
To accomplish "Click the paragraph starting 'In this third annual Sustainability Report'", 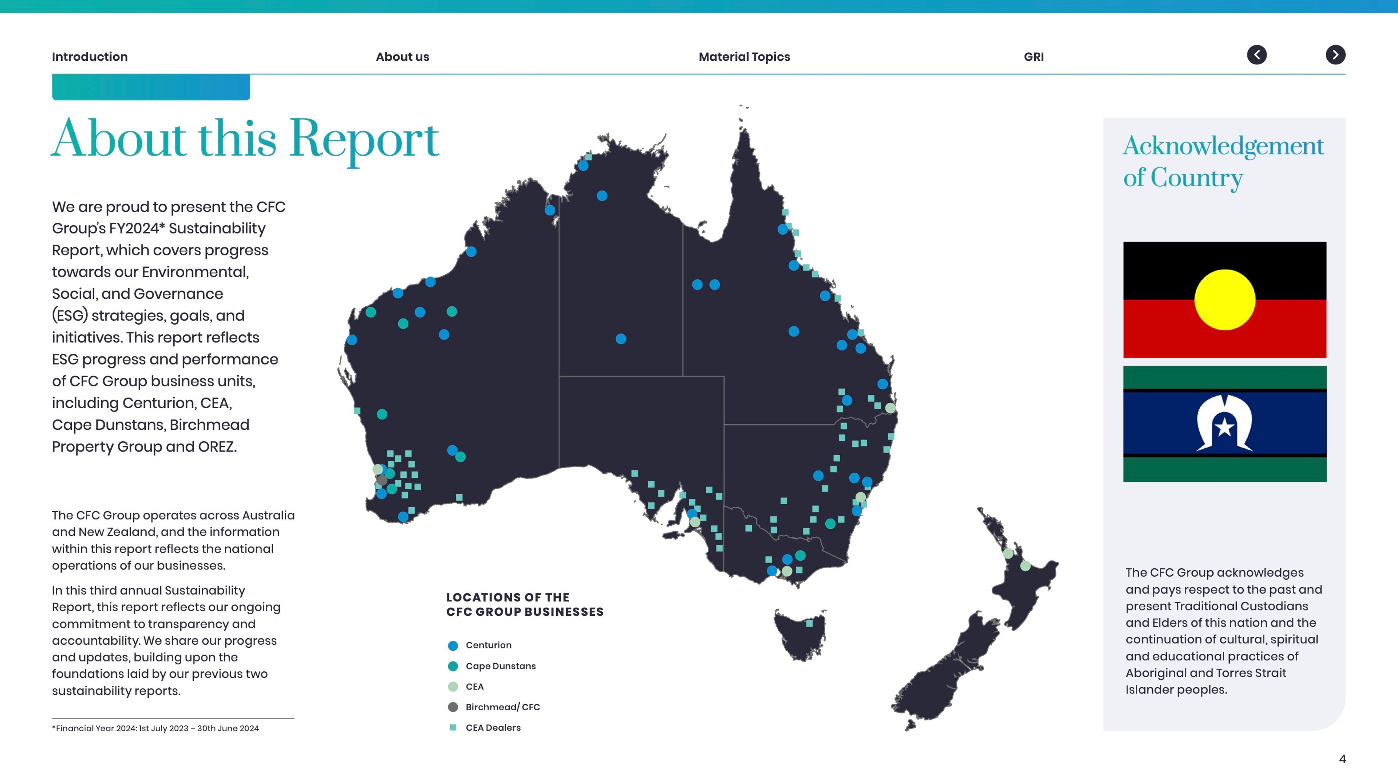I will 166,640.
